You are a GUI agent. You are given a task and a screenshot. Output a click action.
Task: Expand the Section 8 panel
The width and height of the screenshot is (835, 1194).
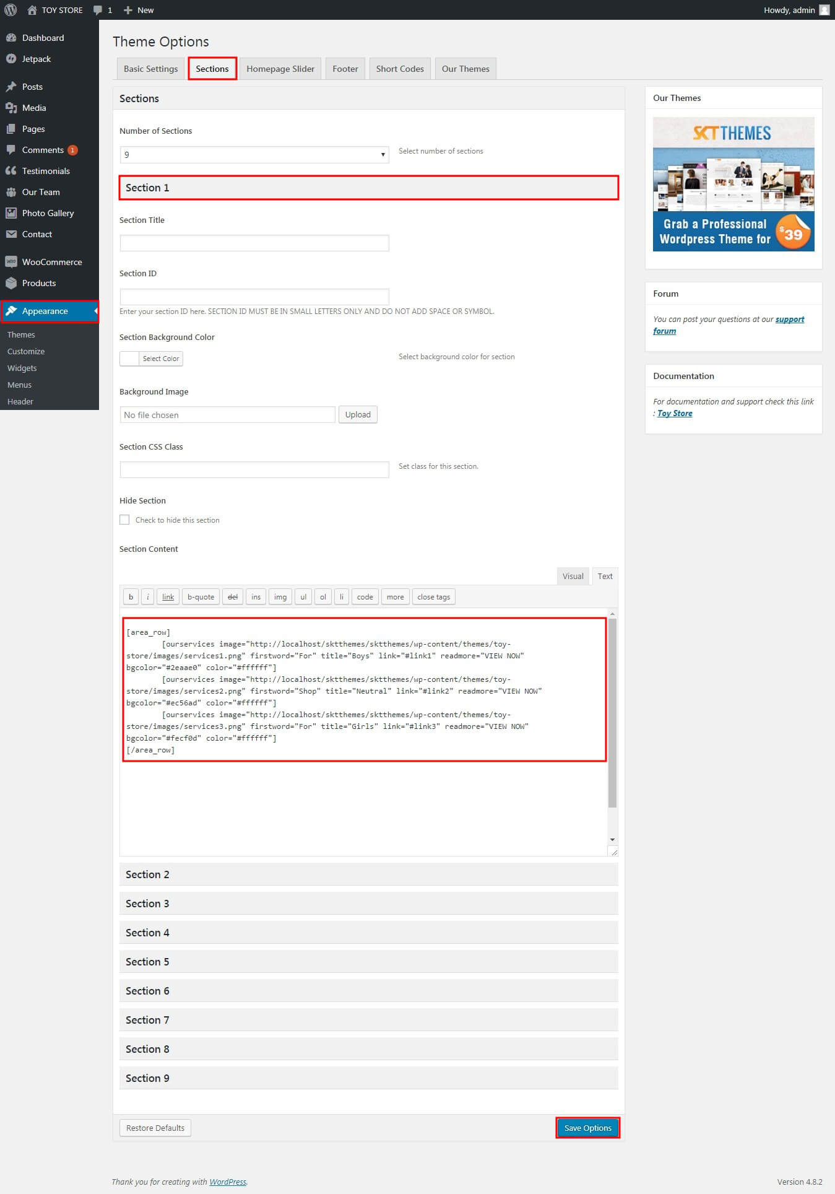369,1049
